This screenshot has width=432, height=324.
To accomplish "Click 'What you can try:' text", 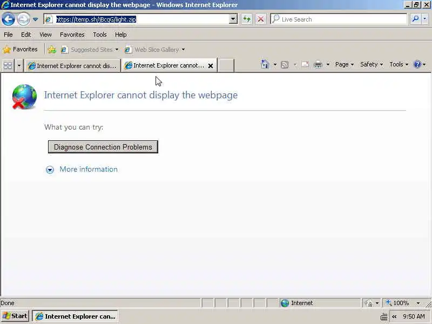I will point(74,127).
